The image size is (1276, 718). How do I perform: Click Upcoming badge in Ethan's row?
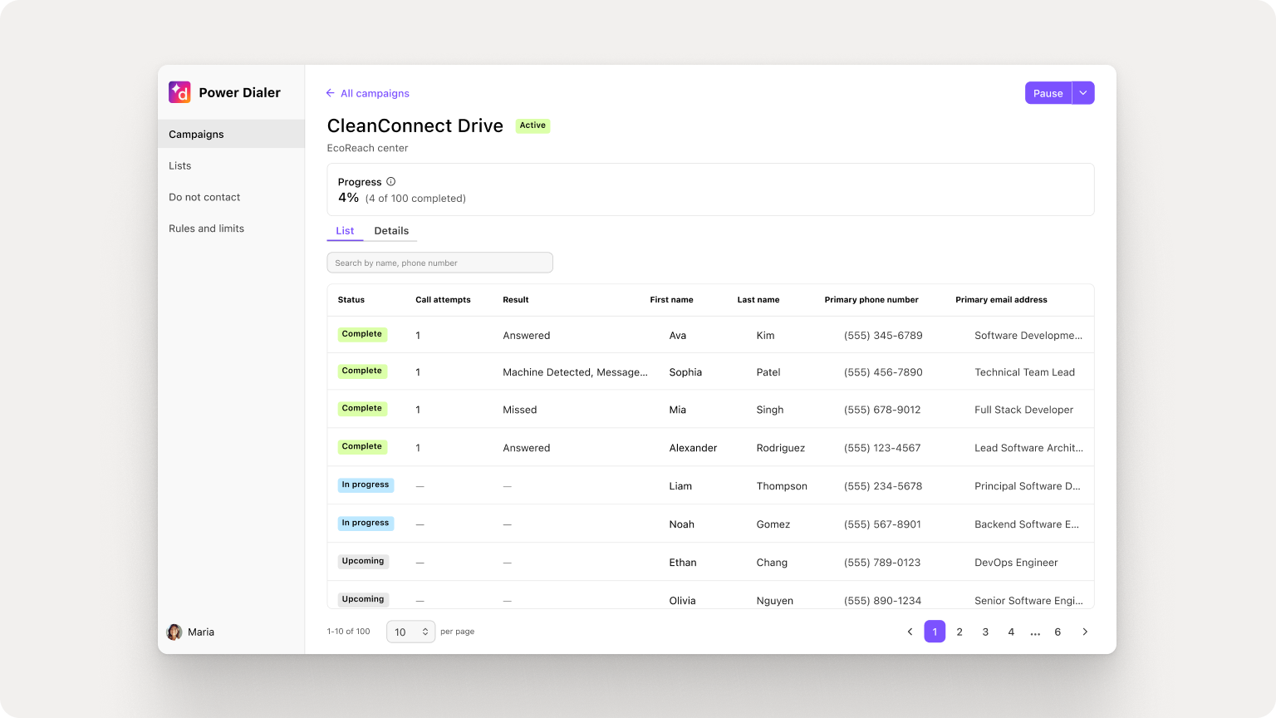pos(363,561)
